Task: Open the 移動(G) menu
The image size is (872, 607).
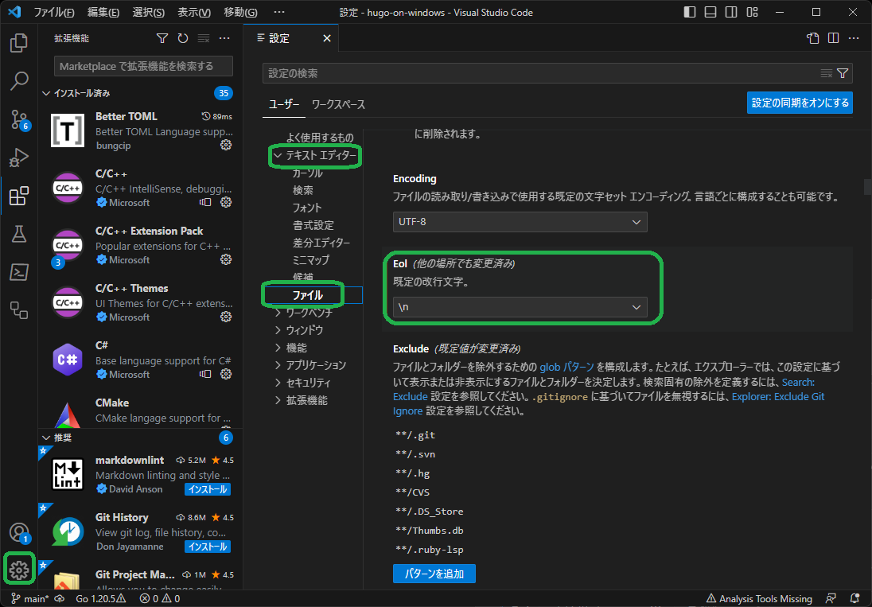Action: [x=240, y=12]
